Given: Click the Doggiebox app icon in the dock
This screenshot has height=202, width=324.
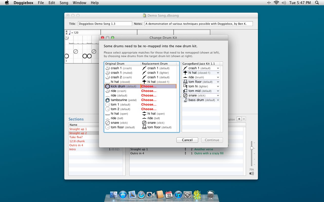Looking at the screenshot, I should pyautogui.click(x=197, y=195).
